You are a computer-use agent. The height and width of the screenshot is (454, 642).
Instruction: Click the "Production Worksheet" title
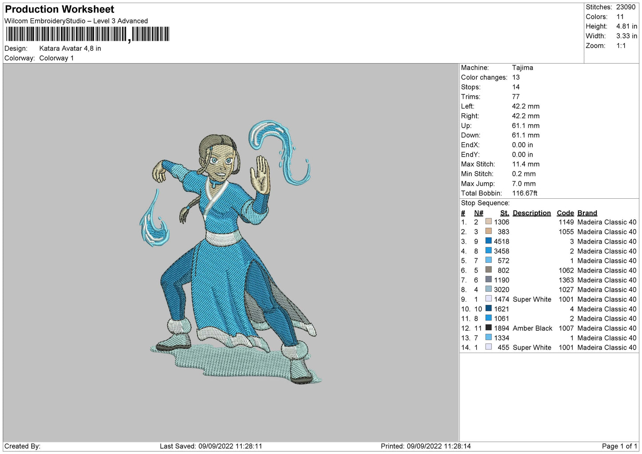pyautogui.click(x=60, y=9)
